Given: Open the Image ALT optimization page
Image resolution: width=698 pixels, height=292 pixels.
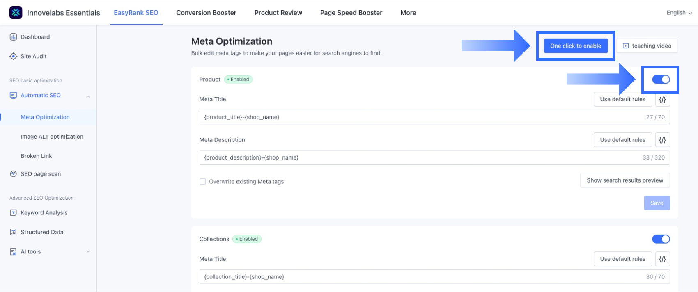Looking at the screenshot, I should 52,137.
